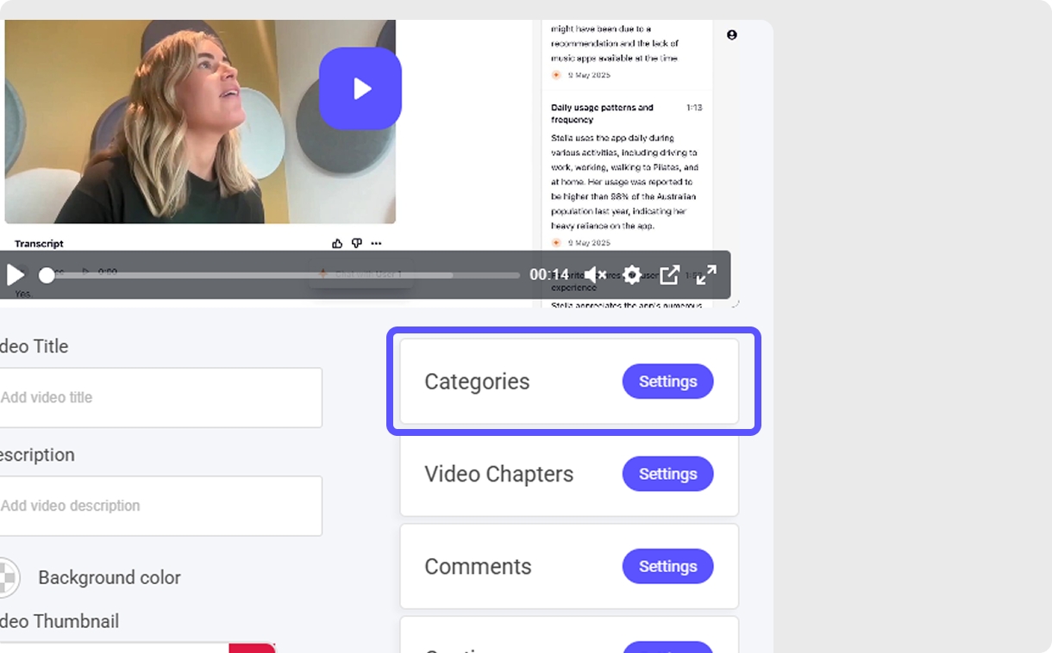Click the user profile icon at top right
The height and width of the screenshot is (653, 1052).
(x=731, y=35)
